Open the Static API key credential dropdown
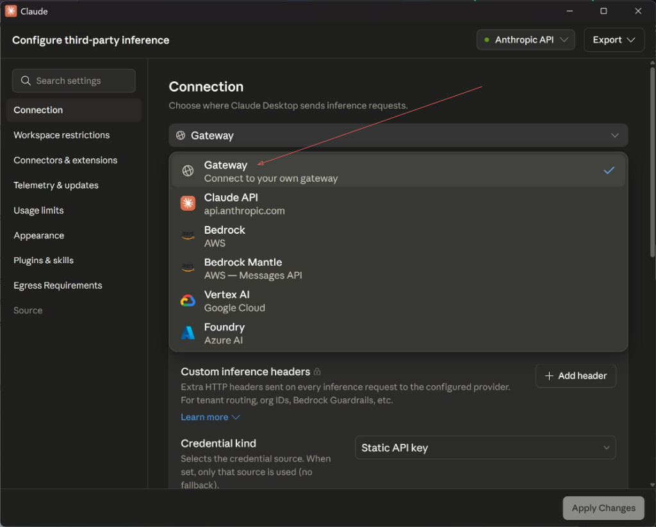 point(486,448)
